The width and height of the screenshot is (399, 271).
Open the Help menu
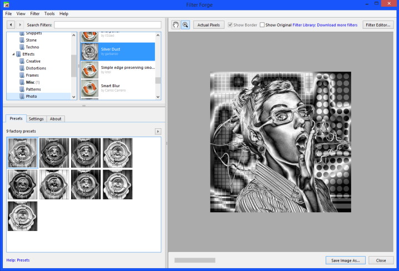coord(64,14)
